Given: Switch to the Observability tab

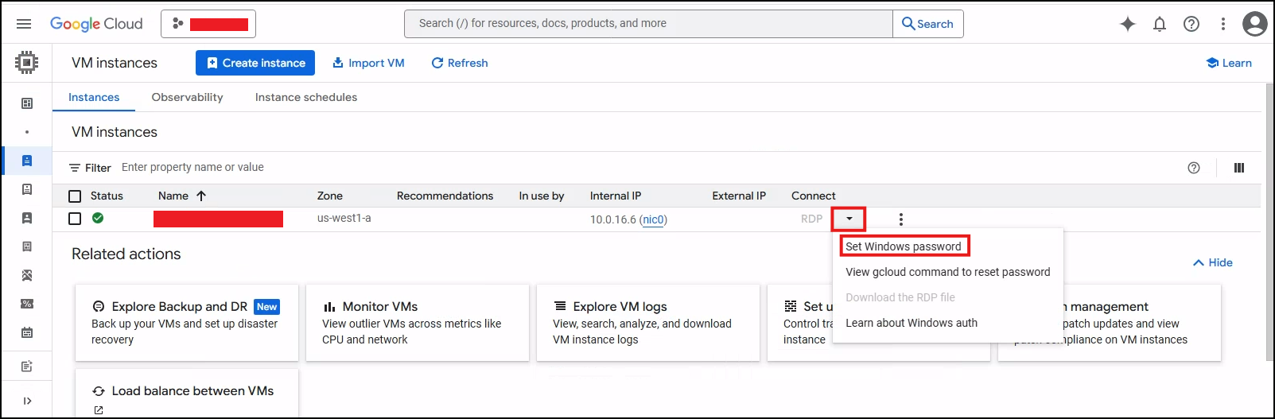Looking at the screenshot, I should pyautogui.click(x=187, y=97).
